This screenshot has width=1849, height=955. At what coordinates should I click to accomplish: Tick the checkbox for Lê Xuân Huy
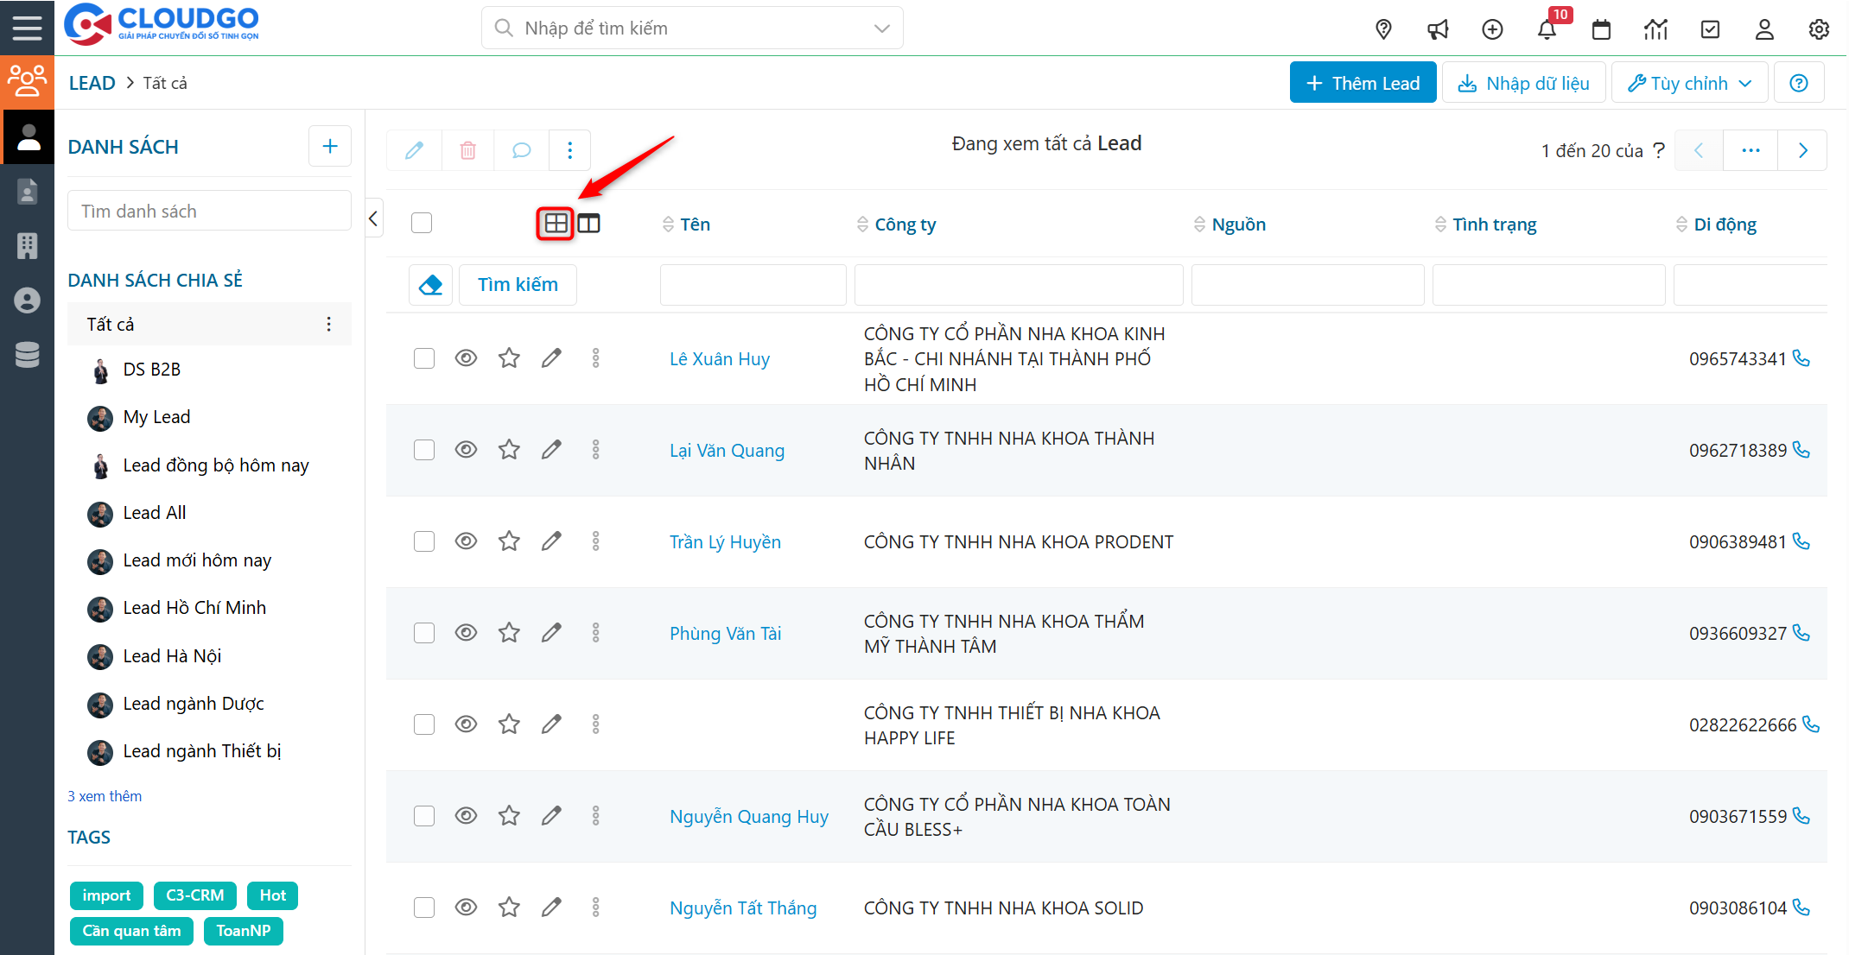423,358
